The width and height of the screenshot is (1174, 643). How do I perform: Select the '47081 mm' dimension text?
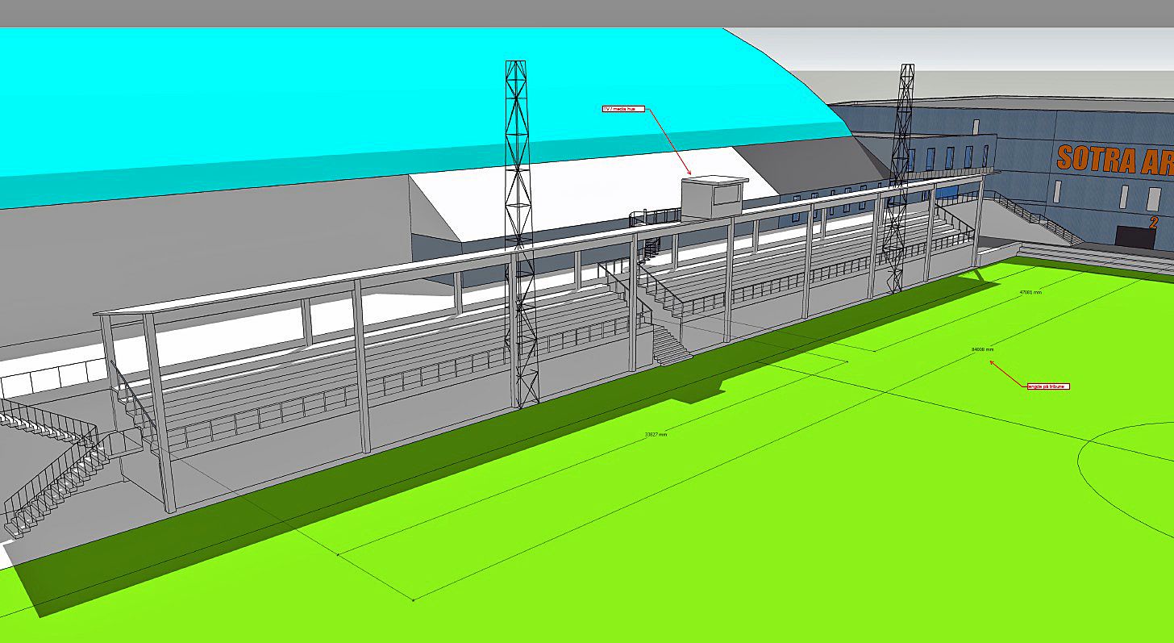pyautogui.click(x=1031, y=293)
